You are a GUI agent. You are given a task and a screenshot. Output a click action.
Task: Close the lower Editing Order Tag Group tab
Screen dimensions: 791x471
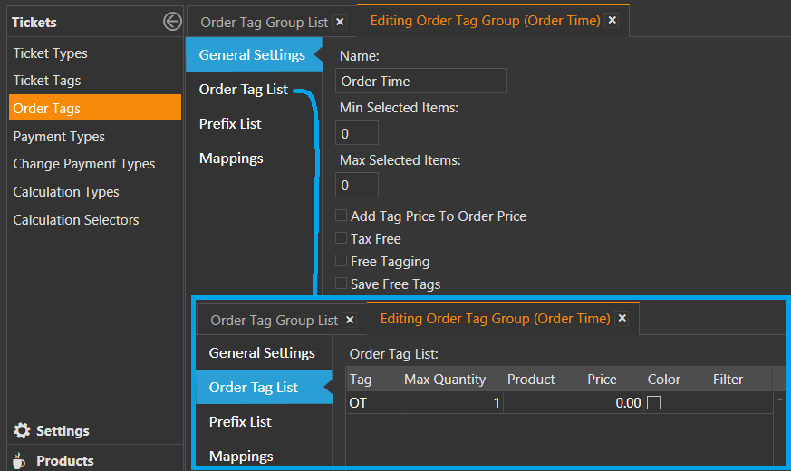[622, 319]
